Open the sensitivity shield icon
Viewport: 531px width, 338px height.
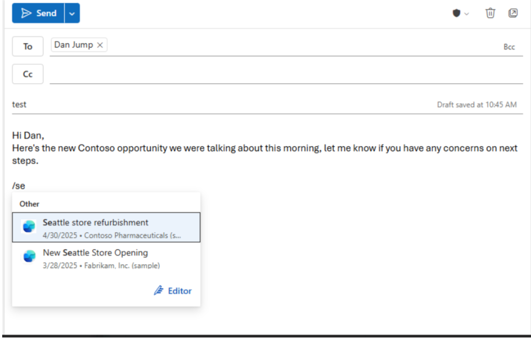(x=456, y=13)
